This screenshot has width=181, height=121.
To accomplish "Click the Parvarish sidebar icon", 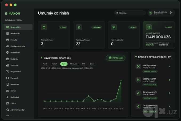I will coord(7,78).
